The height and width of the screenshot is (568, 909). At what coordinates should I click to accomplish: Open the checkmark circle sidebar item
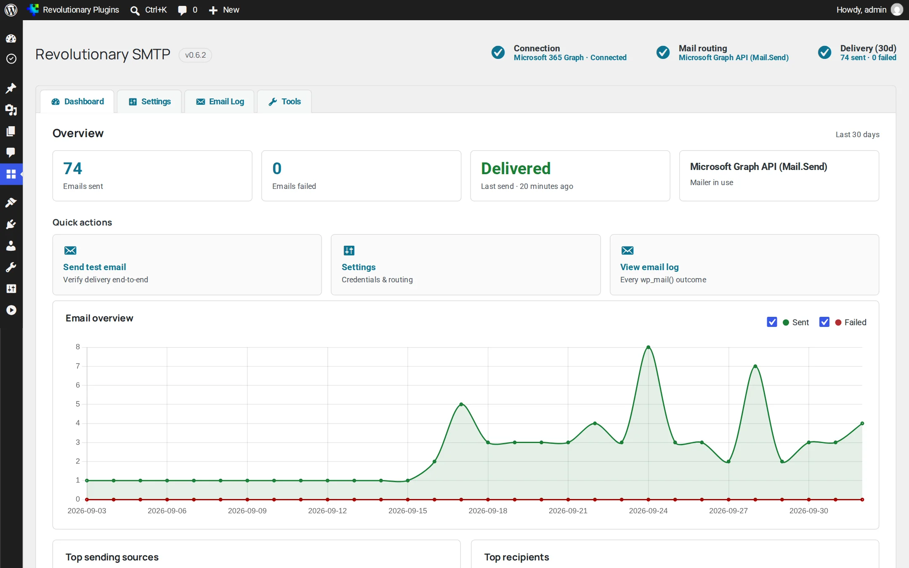pos(11,58)
